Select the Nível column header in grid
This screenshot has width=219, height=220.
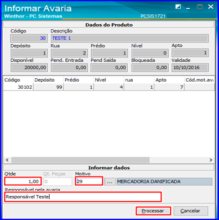109,80
